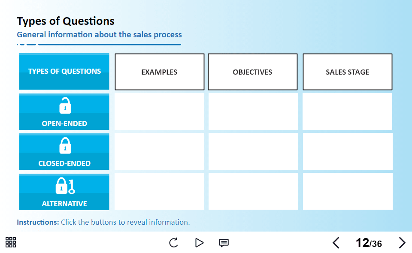Toggle the ALTERNATIVE row reveal
The width and height of the screenshot is (412, 253).
coord(64,192)
